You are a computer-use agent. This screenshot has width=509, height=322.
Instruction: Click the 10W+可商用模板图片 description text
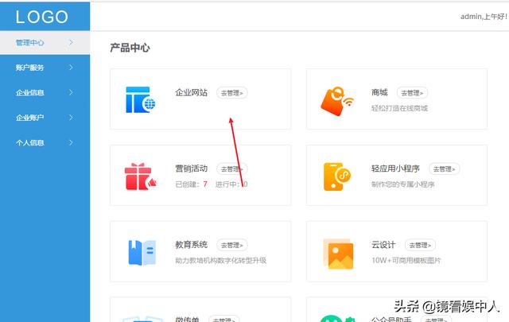pos(406,260)
